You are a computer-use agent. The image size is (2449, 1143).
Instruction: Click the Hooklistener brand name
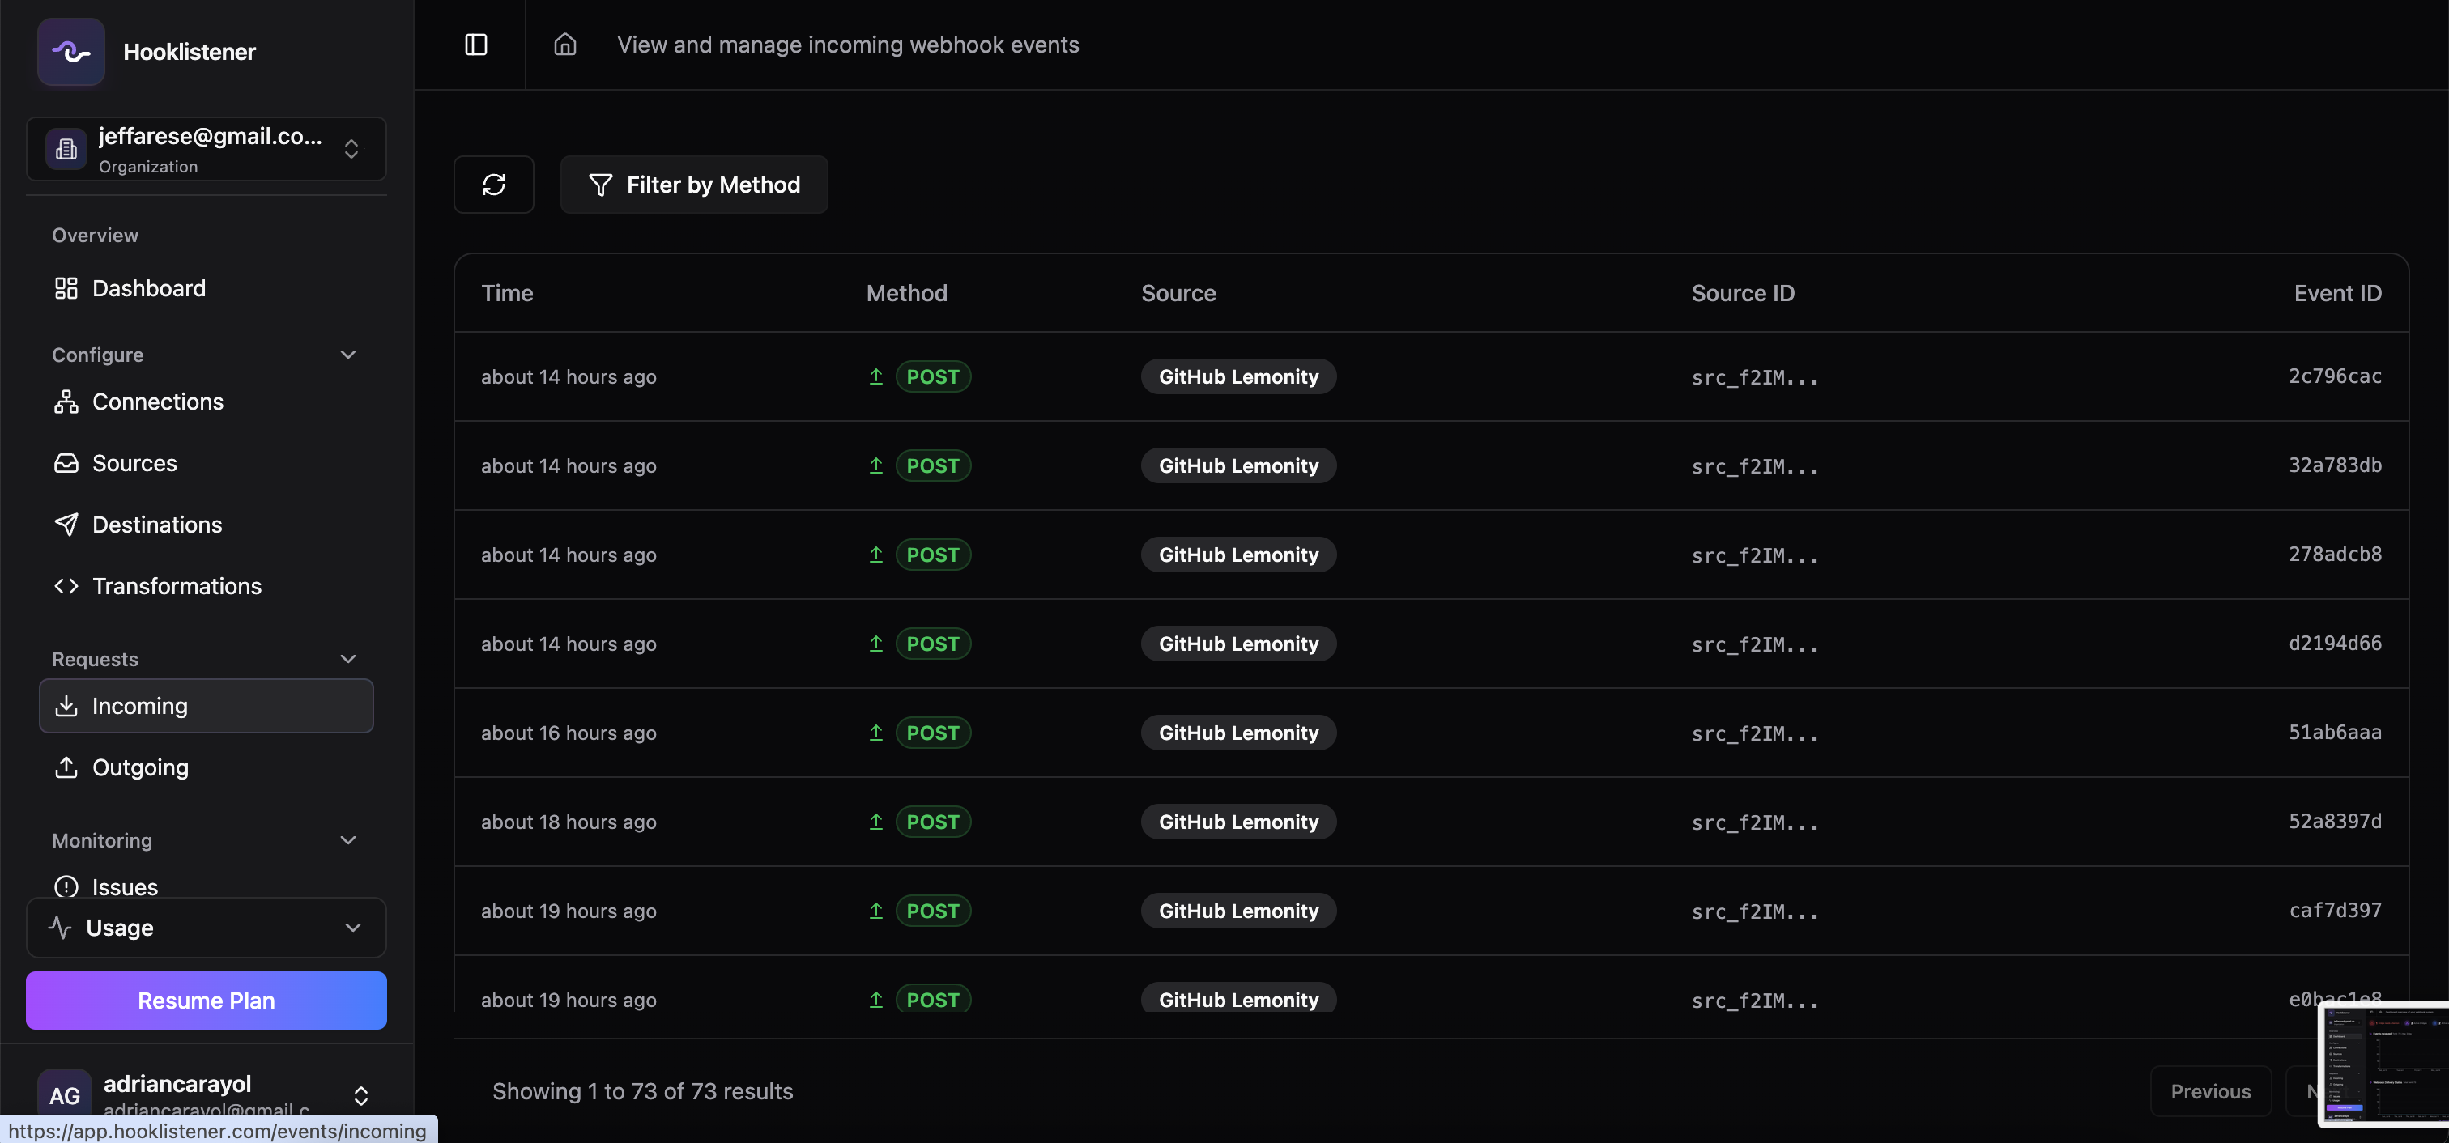[x=190, y=51]
